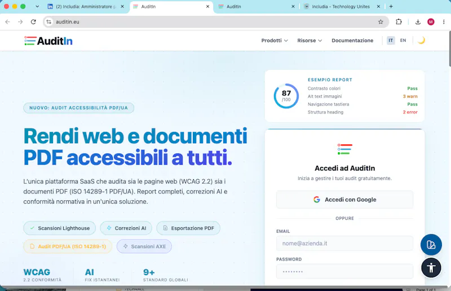Open a new browser tab
Screen dimensions: 451x291
[x=391, y=7]
